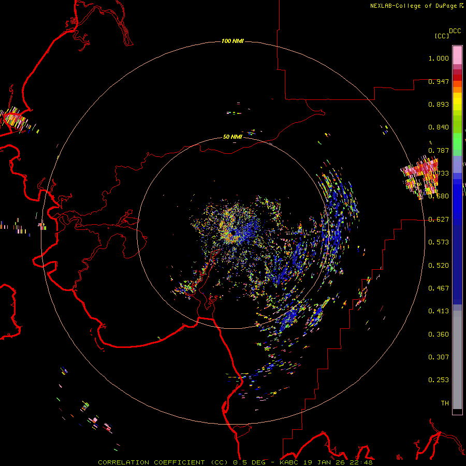Click the 19 JAN 26 date text
Viewport: 466px width, 466px height.
click(323, 462)
